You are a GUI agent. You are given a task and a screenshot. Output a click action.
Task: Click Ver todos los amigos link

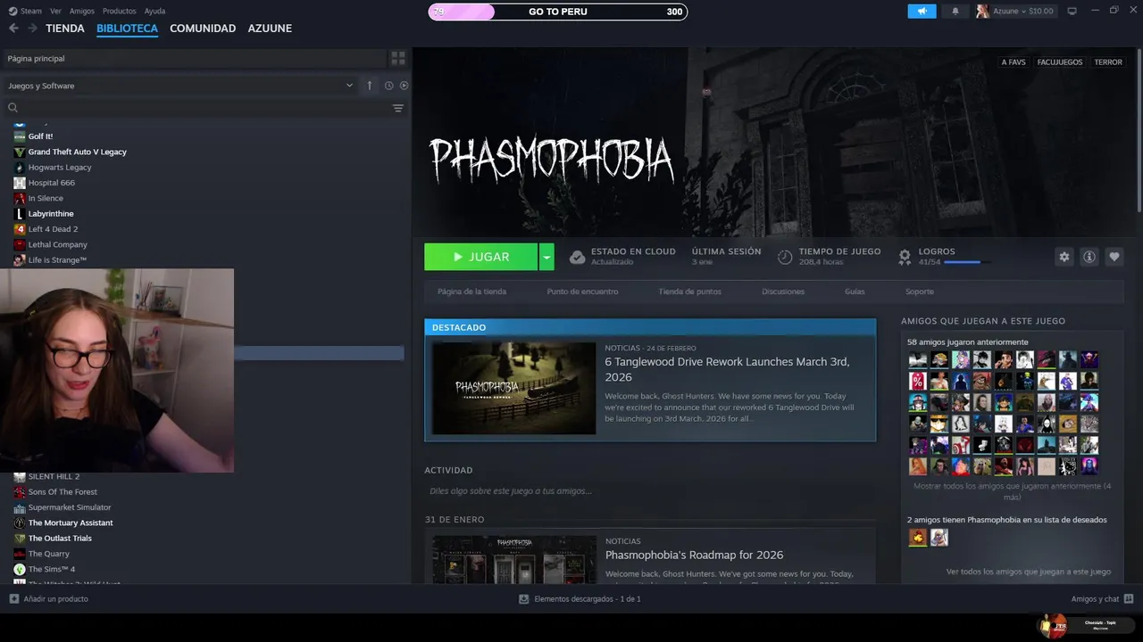point(1029,572)
